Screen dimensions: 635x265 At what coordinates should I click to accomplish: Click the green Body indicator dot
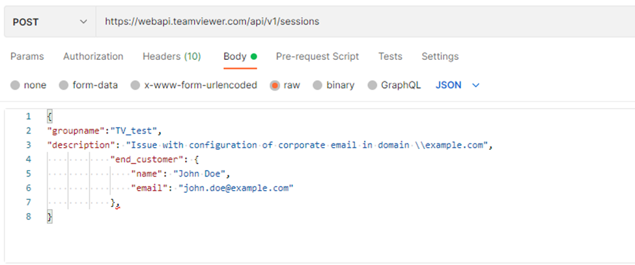(254, 57)
